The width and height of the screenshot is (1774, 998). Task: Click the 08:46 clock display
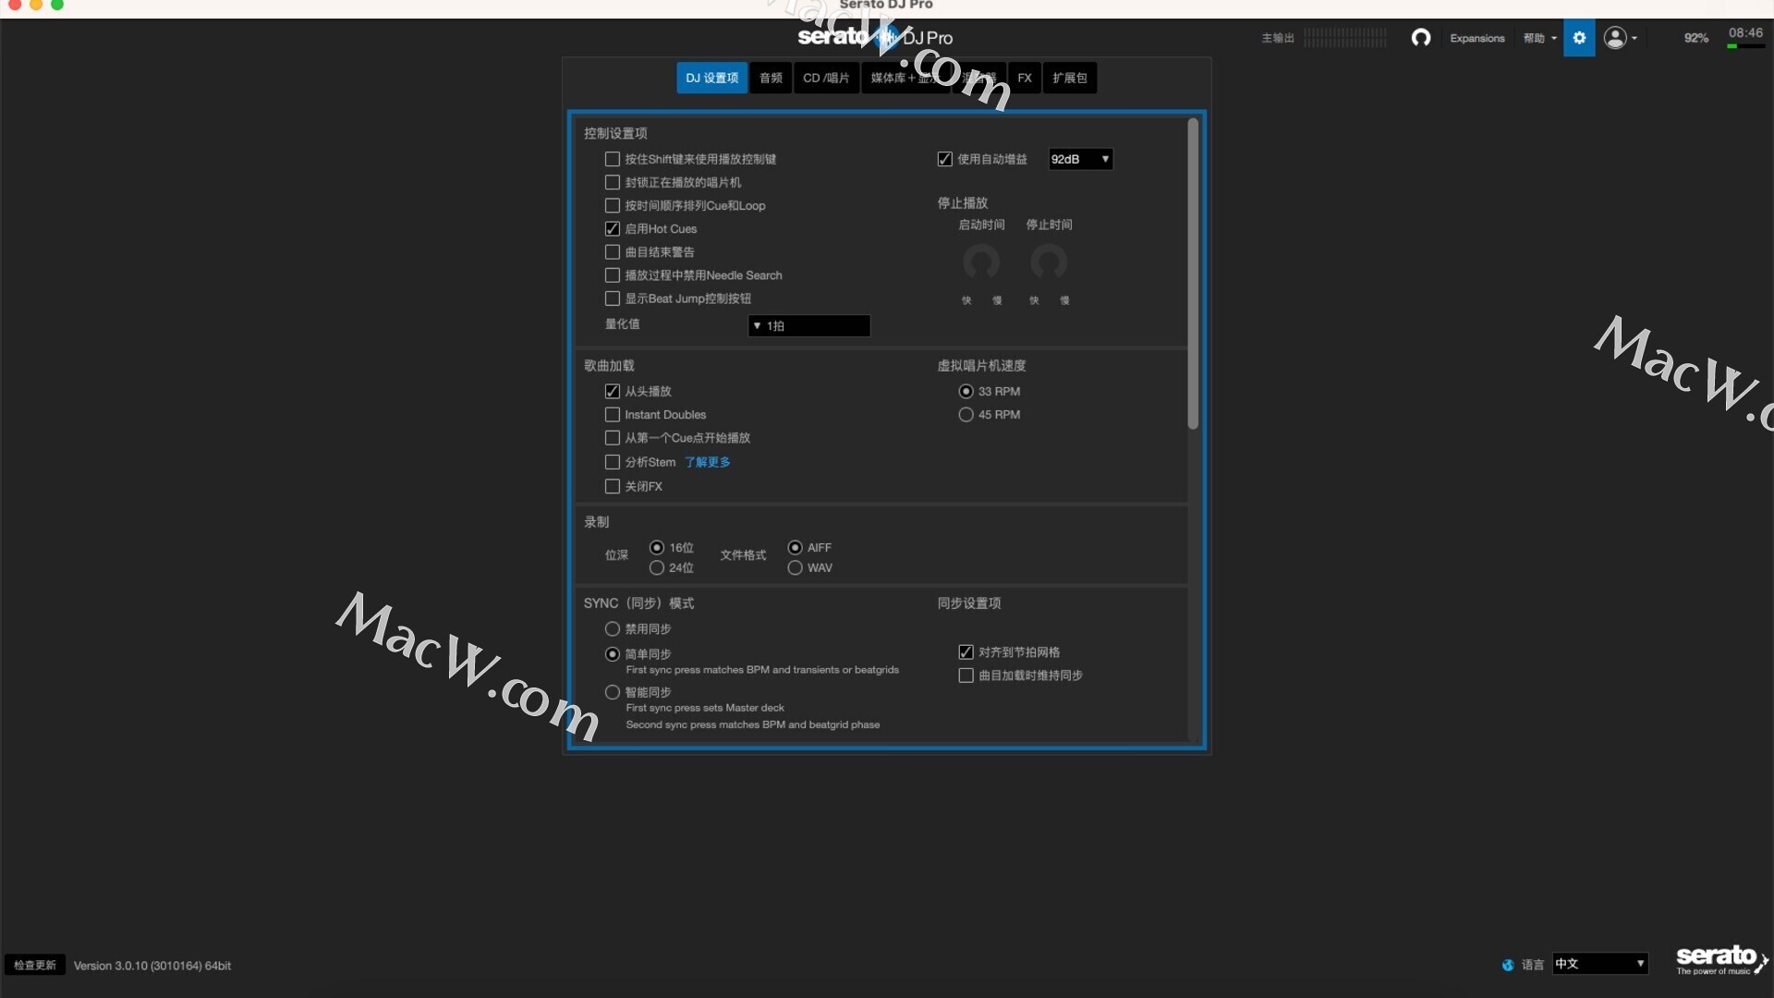[1745, 33]
